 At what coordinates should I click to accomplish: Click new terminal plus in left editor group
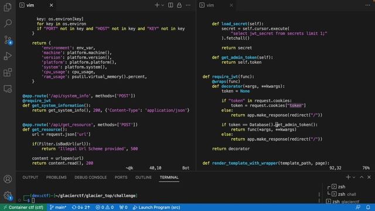click(x=157, y=5)
